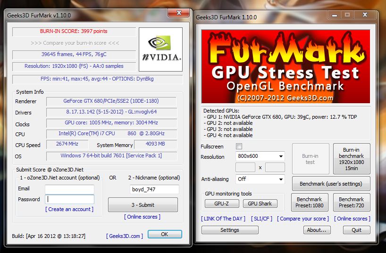Close the FurMark 1.10.0 main window
Viewport: 386px width, 253px height.
pyautogui.click(x=365, y=15)
